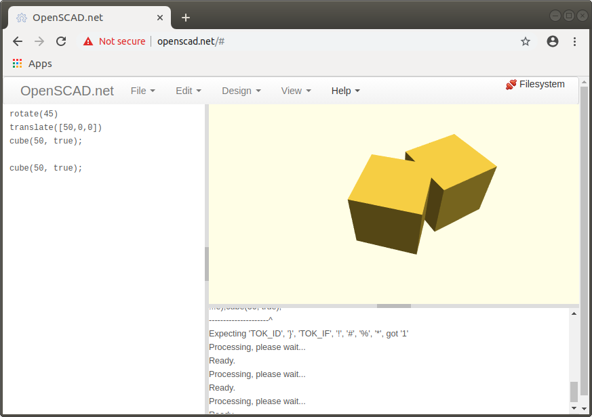Click the console scrollbar up arrow
The image size is (592, 417).
coord(574,313)
